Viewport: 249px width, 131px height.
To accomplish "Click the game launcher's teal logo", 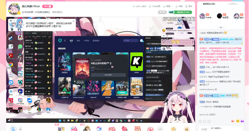I will [x=60, y=40].
